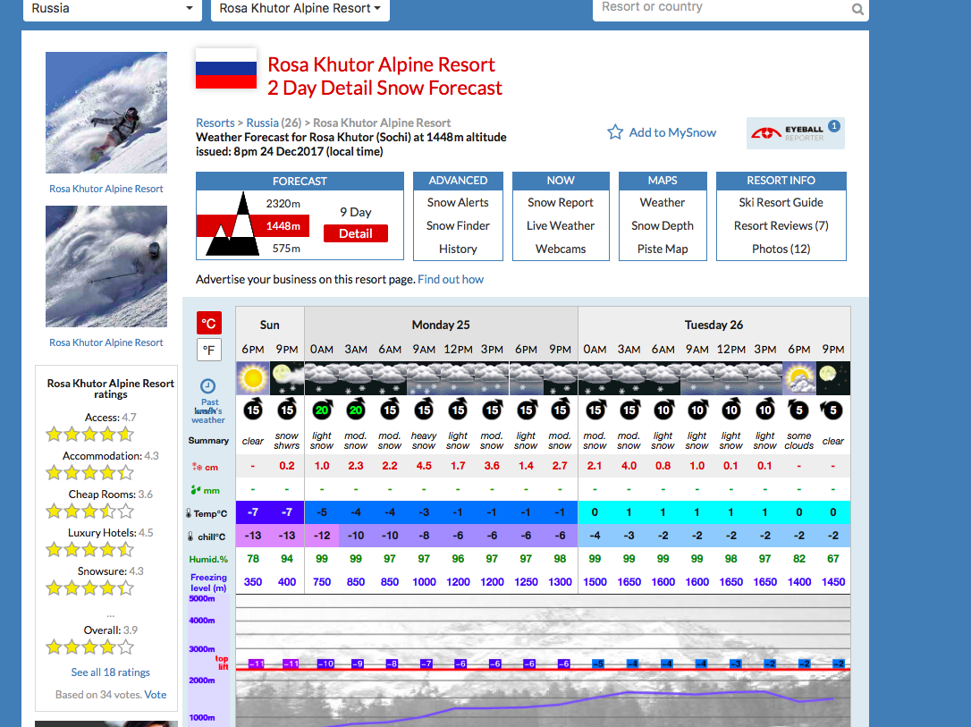Screen dimensions: 971x727
Task: Click the clear moon icon for Tuesday 9PM
Action: (833, 378)
